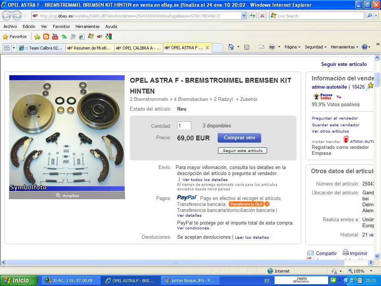Click the Ampliar zoom link under the photo

click(x=68, y=196)
